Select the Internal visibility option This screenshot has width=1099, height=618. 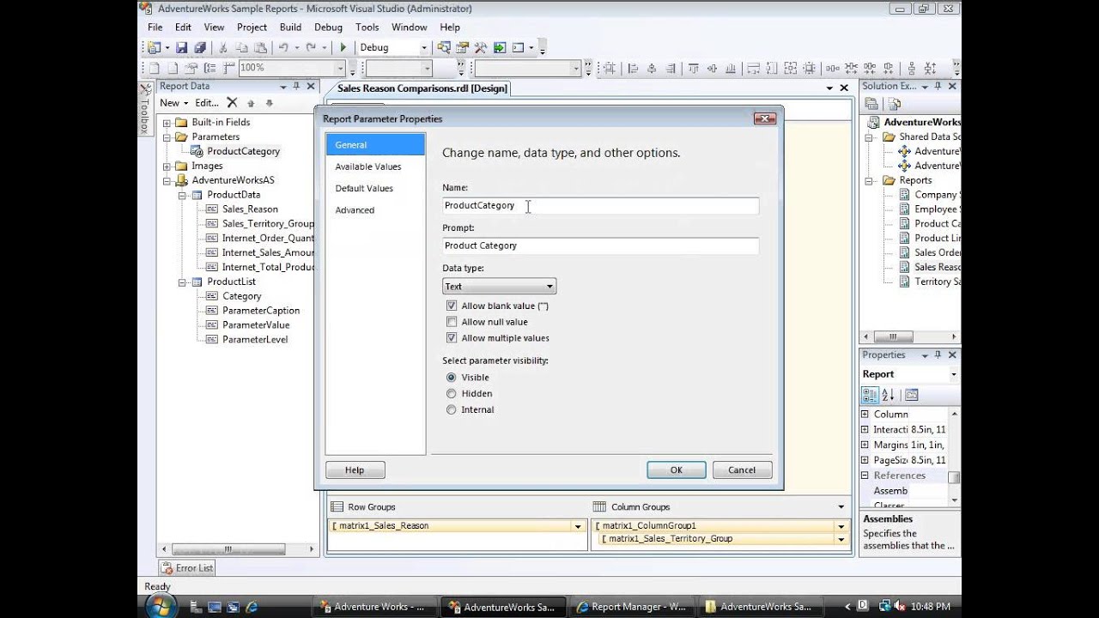[x=452, y=410]
